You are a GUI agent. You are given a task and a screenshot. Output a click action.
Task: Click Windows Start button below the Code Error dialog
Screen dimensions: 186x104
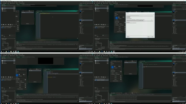[94, 51]
